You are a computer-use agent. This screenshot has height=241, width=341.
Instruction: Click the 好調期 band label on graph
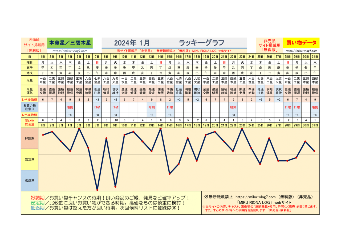tap(29, 138)
